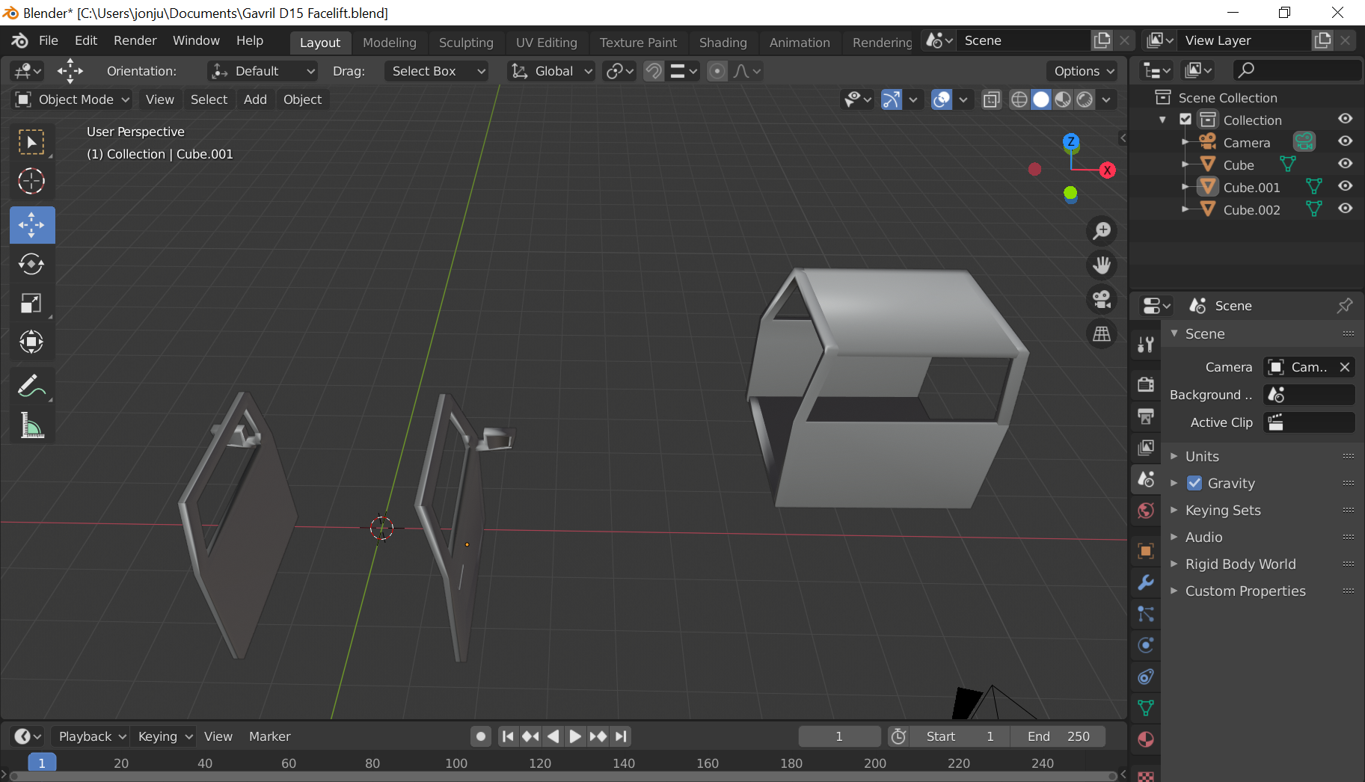Image resolution: width=1365 pixels, height=782 pixels.
Task: Select the Annotate tool
Action: click(31, 386)
